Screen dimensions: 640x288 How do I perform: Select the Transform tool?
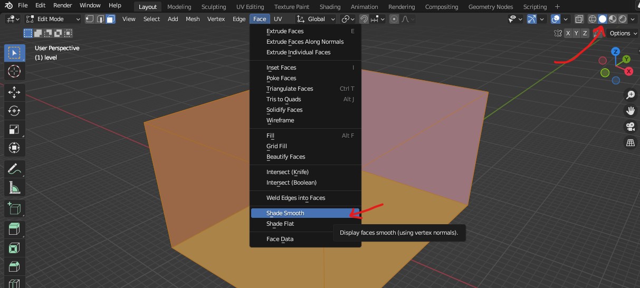[x=14, y=148]
